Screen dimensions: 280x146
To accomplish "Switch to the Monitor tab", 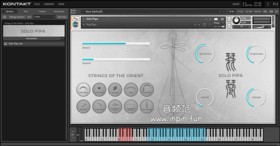I will pyautogui.click(x=42, y=11).
